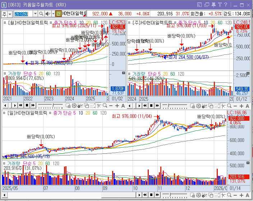This screenshot has width=253, height=201.
Task: Open chart settings gear on daily toolbar
Action: pos(198,195)
